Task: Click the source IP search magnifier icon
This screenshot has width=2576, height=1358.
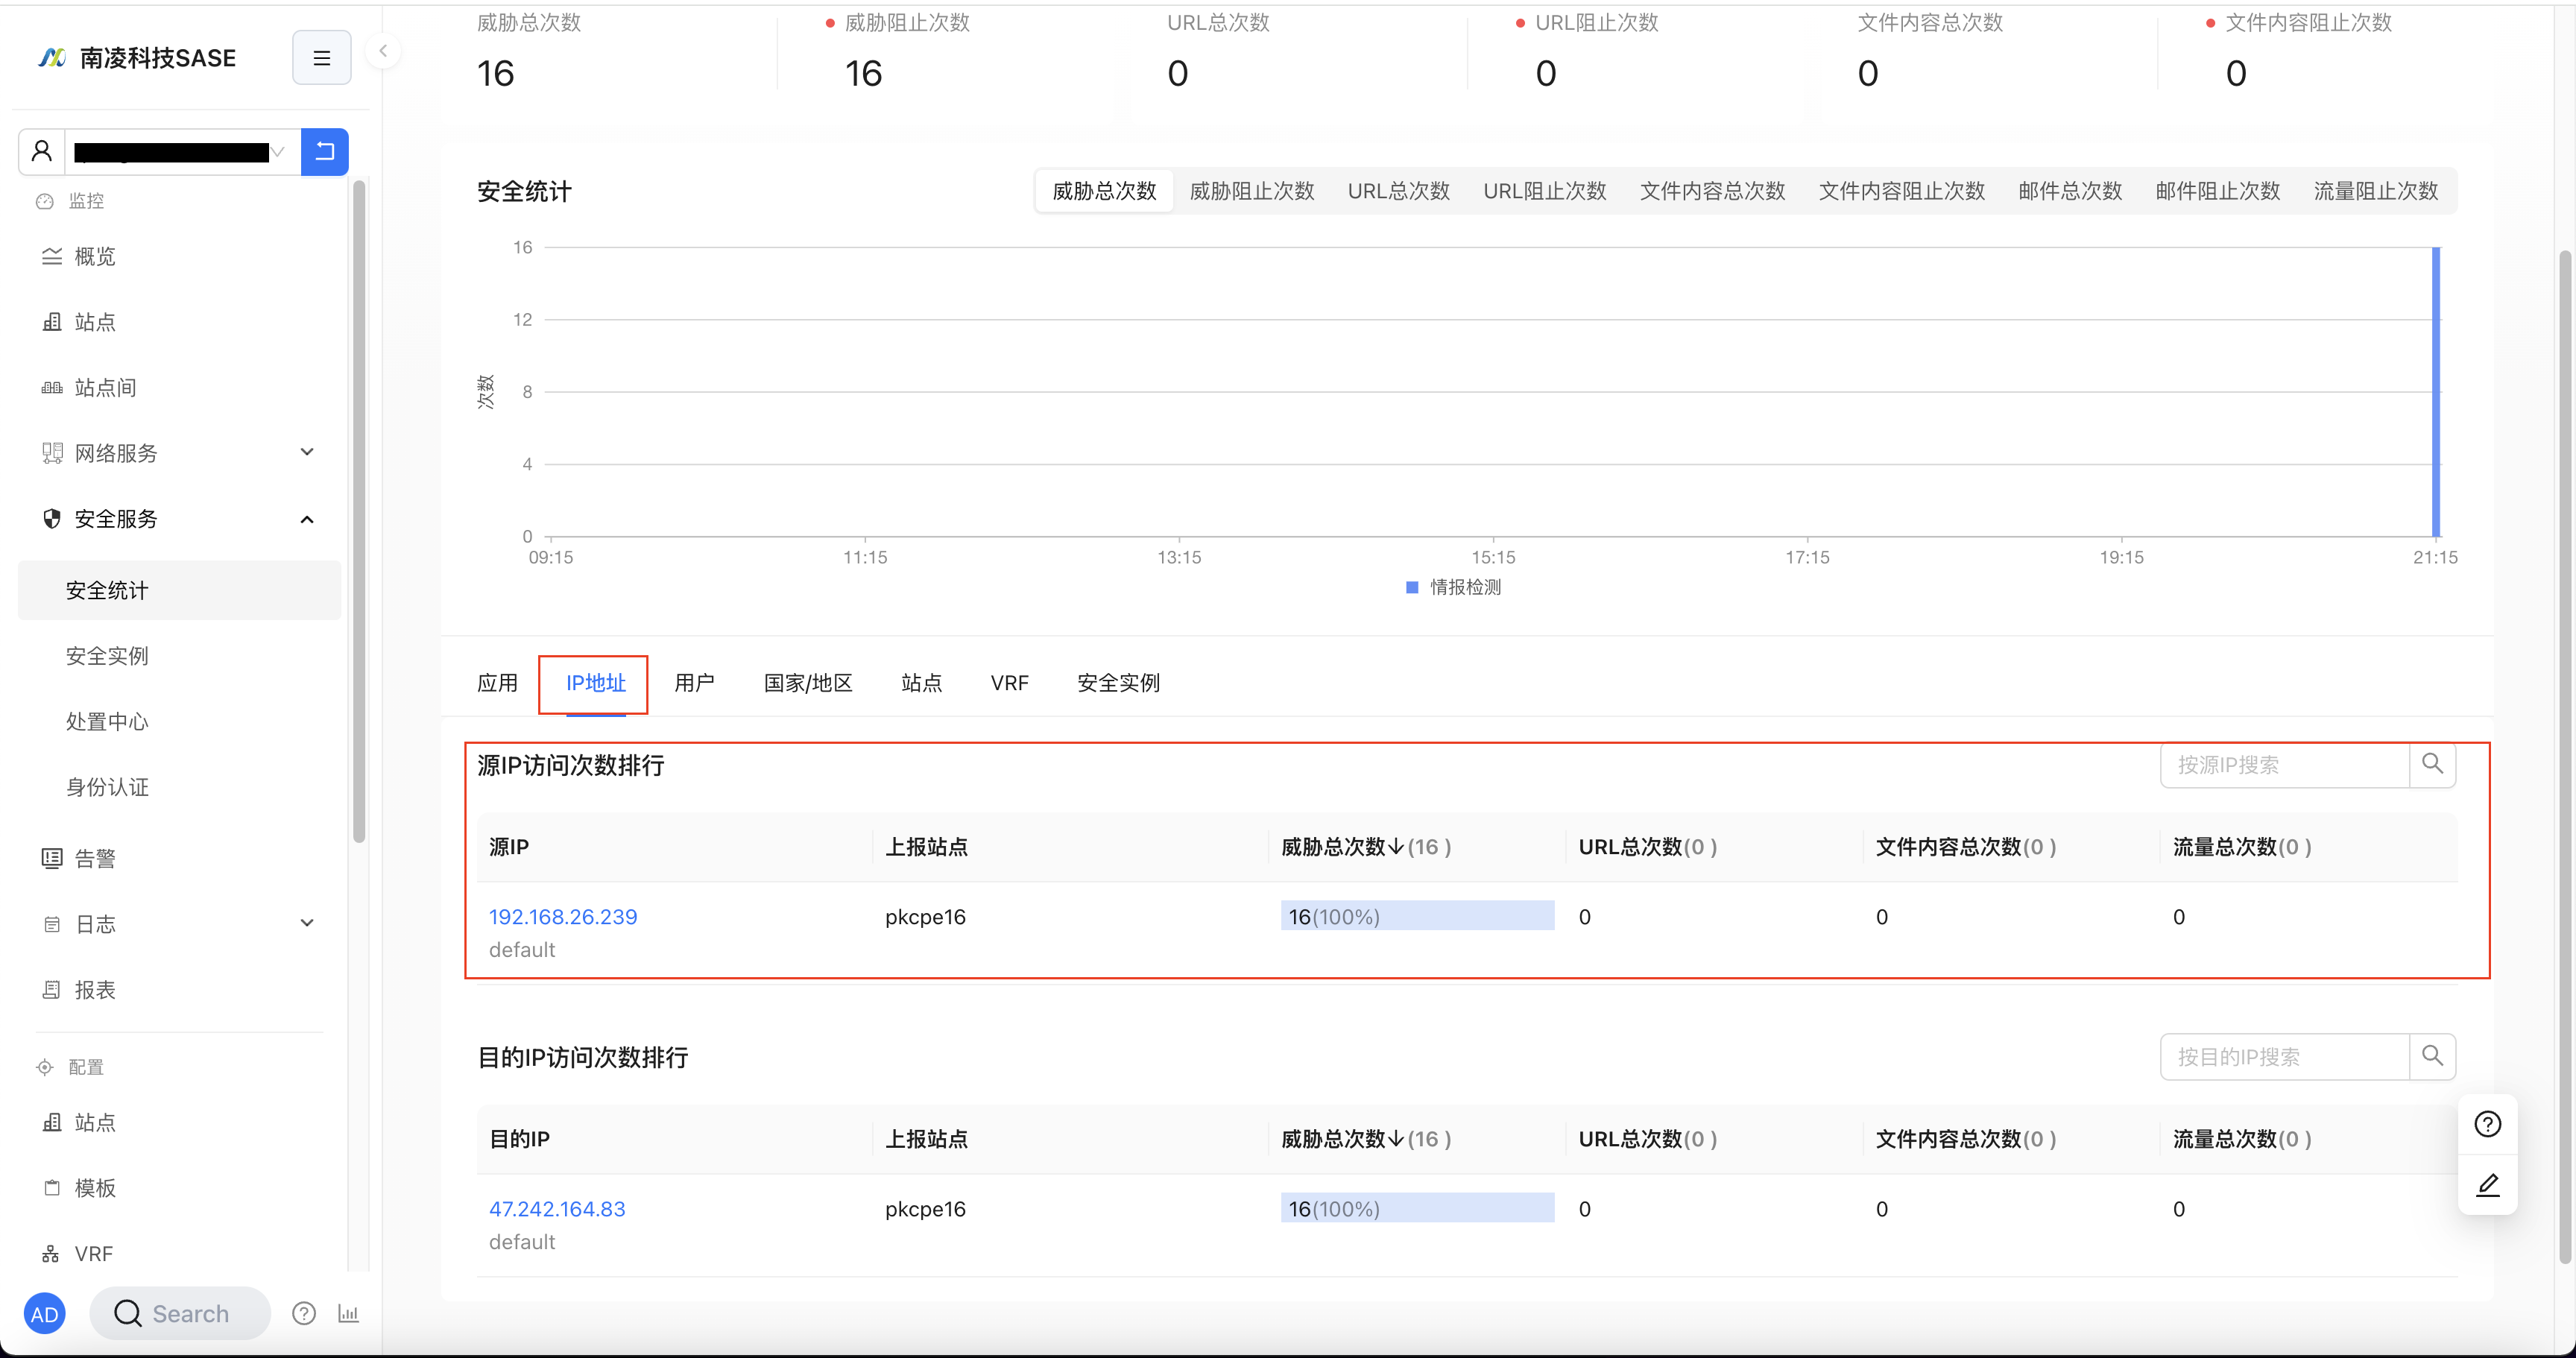Action: pos(2432,765)
